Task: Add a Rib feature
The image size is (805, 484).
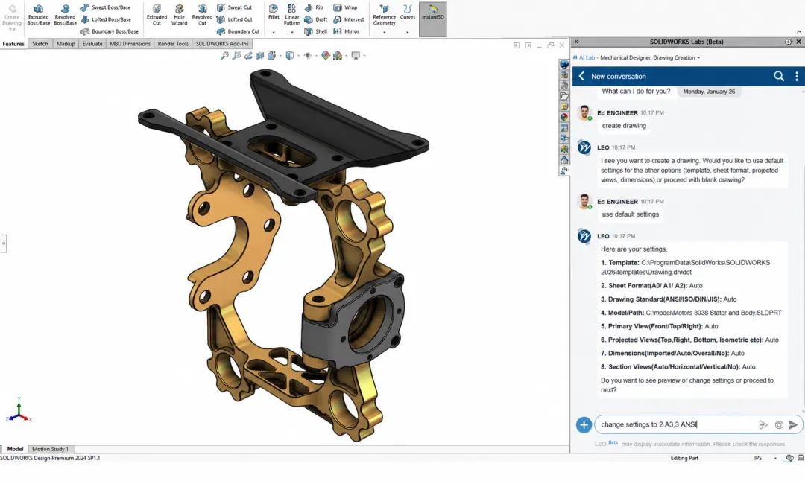Action: (x=314, y=7)
